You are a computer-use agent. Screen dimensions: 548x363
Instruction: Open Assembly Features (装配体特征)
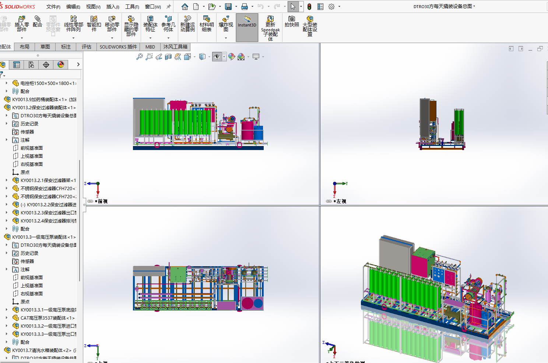[x=150, y=24]
